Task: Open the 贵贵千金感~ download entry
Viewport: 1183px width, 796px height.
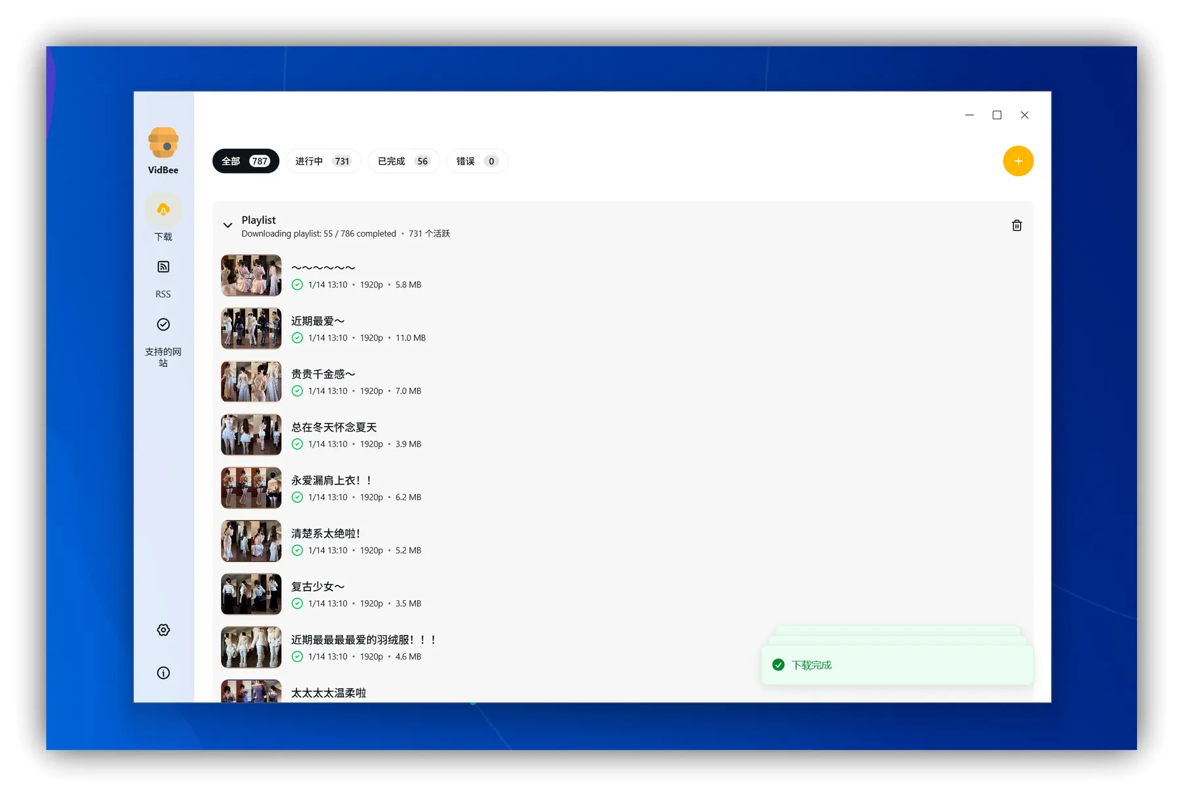Action: pyautogui.click(x=323, y=374)
